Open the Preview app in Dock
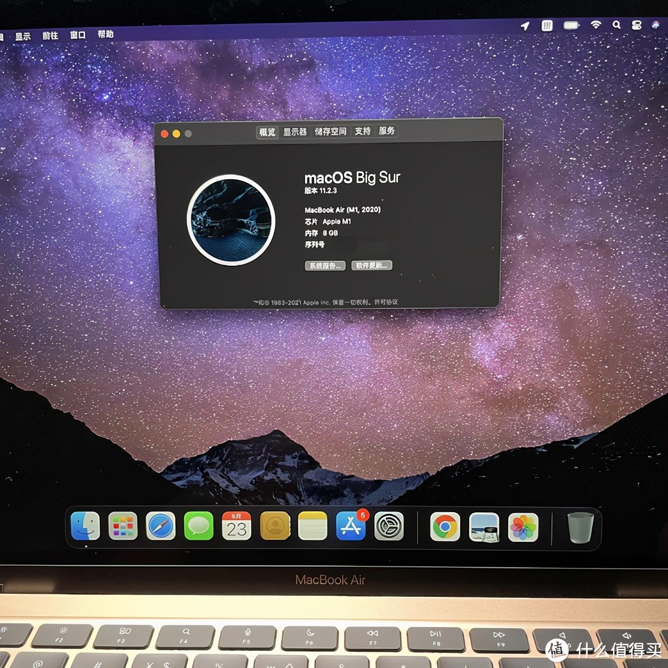This screenshot has width=668, height=668. 484,528
